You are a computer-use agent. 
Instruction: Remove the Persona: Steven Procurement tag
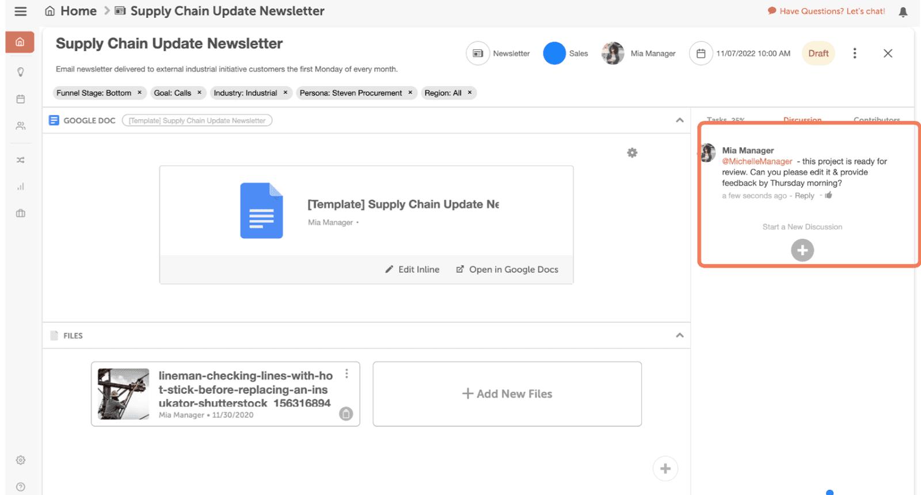click(x=410, y=92)
